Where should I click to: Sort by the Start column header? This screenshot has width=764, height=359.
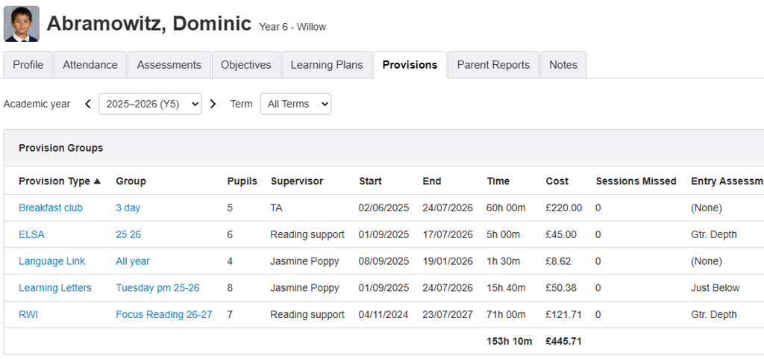tap(370, 181)
